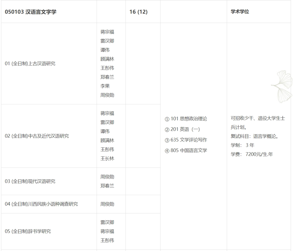Click ① 101 思想政治理论 exam subject
The image size is (293, 251).
pyautogui.click(x=186, y=119)
